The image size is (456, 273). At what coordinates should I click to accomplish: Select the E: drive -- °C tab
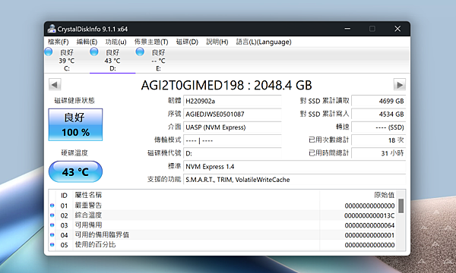(x=158, y=60)
